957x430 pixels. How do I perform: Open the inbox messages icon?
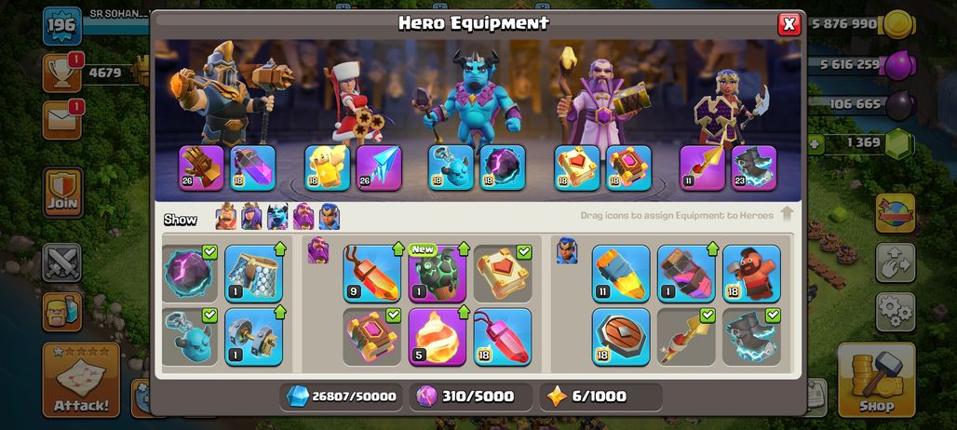[x=62, y=120]
